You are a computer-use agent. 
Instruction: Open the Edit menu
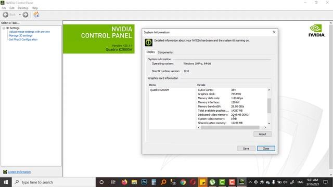[x=12, y=8]
